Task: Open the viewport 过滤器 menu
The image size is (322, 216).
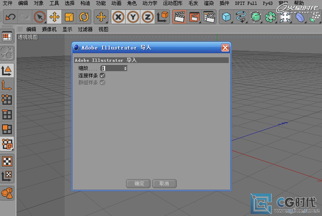Action: tap(85, 29)
